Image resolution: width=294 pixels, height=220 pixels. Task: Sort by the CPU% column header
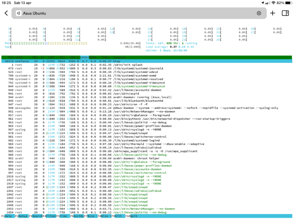(x=85, y=57)
